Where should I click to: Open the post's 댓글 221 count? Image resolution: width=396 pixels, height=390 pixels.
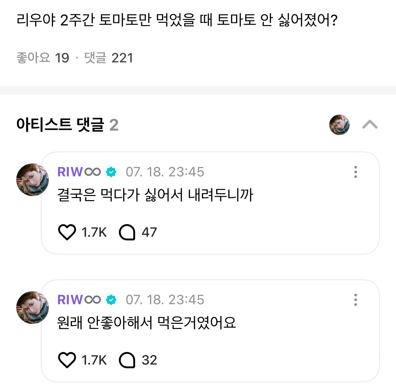[x=109, y=58]
